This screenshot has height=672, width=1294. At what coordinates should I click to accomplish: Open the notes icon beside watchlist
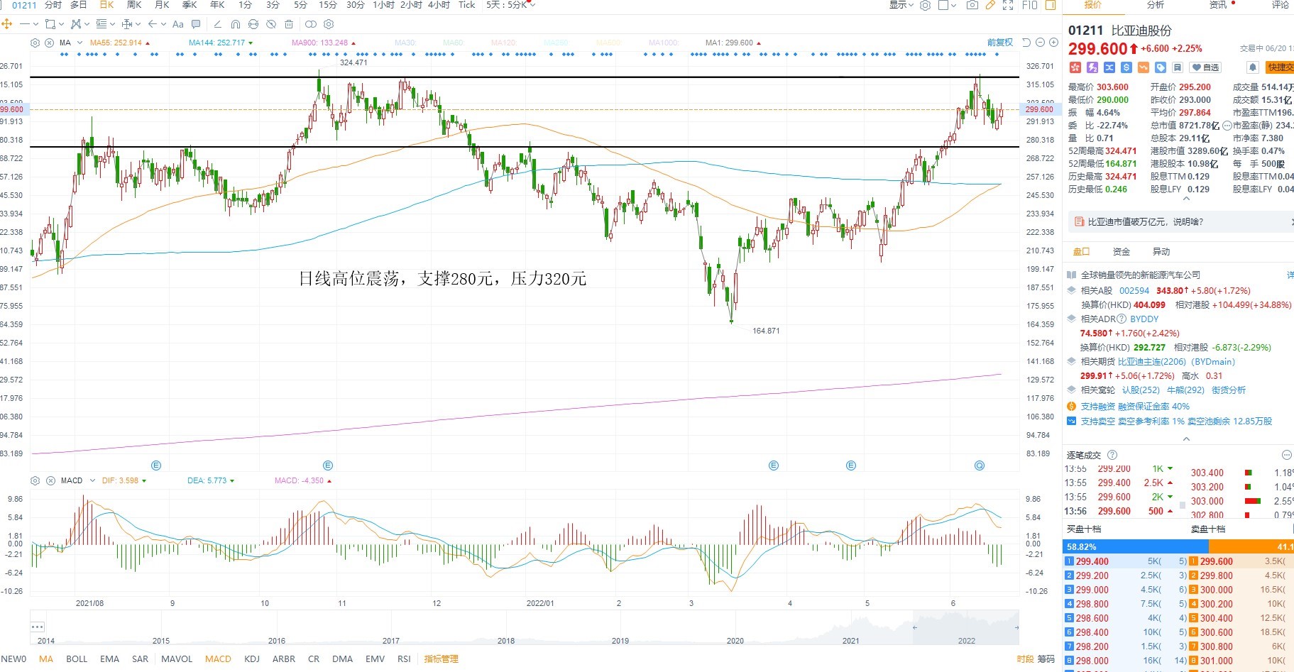click(x=1178, y=67)
